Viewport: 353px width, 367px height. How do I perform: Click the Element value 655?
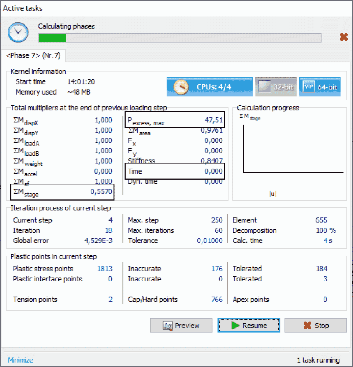(x=321, y=220)
